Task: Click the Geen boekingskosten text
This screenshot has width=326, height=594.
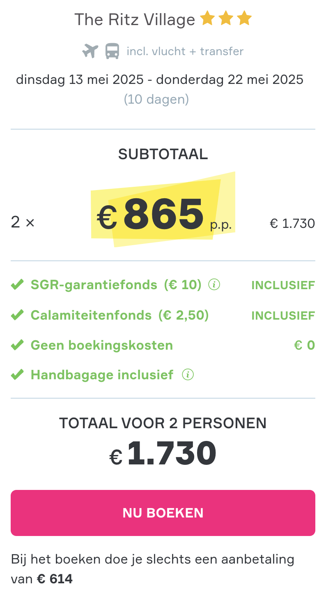Action: [x=102, y=345]
